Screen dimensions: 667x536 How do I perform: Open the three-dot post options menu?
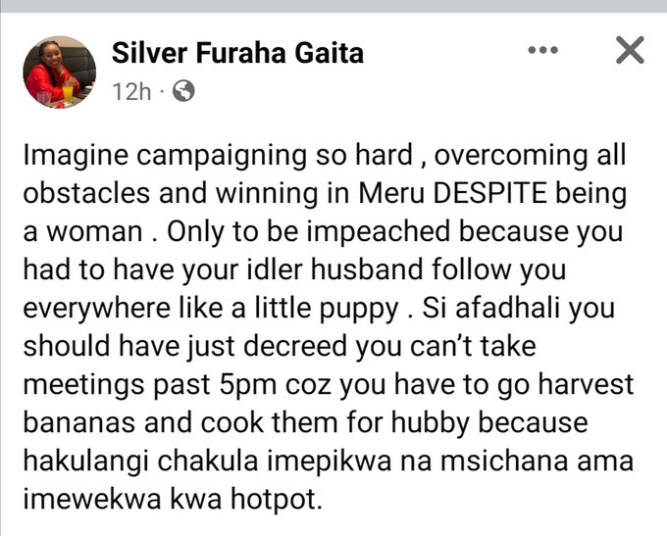tap(542, 50)
